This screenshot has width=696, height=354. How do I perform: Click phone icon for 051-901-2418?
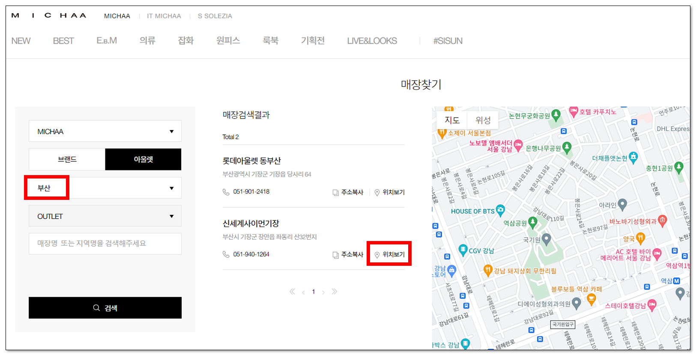(x=226, y=192)
